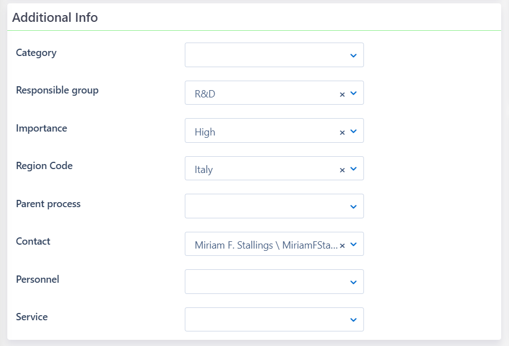Expand the Parent process dropdown arrow
The width and height of the screenshot is (509, 346).
pyautogui.click(x=353, y=207)
